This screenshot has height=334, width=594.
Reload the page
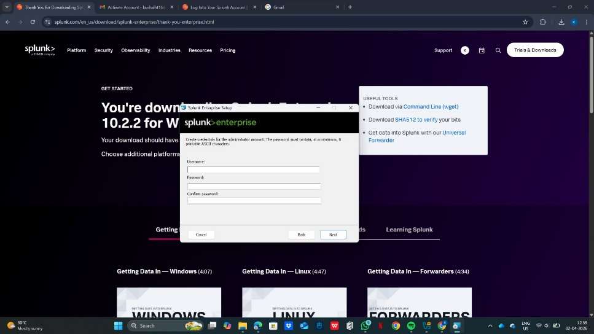(x=33, y=22)
